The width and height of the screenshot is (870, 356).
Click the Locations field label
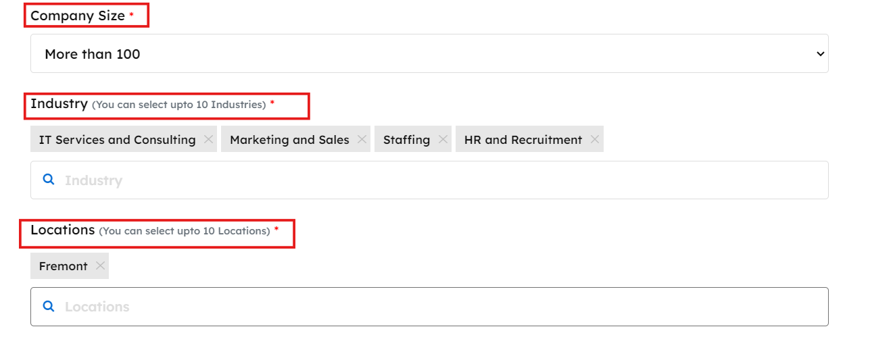(62, 230)
